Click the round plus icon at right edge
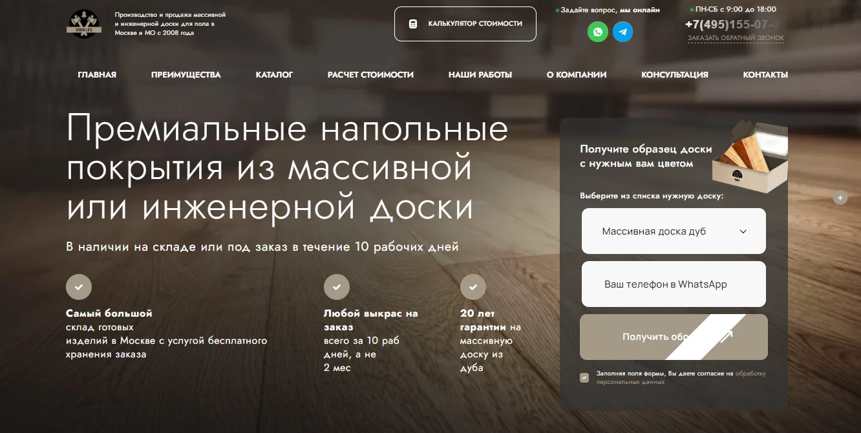The width and height of the screenshot is (861, 433). pos(840,198)
